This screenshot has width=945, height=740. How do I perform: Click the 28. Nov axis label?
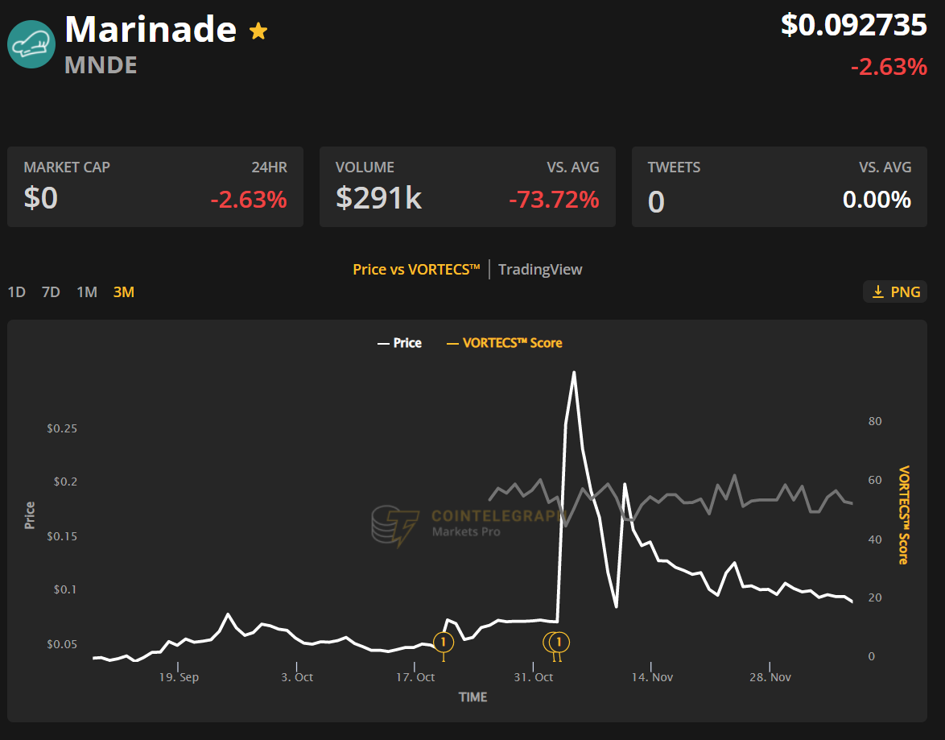(770, 677)
